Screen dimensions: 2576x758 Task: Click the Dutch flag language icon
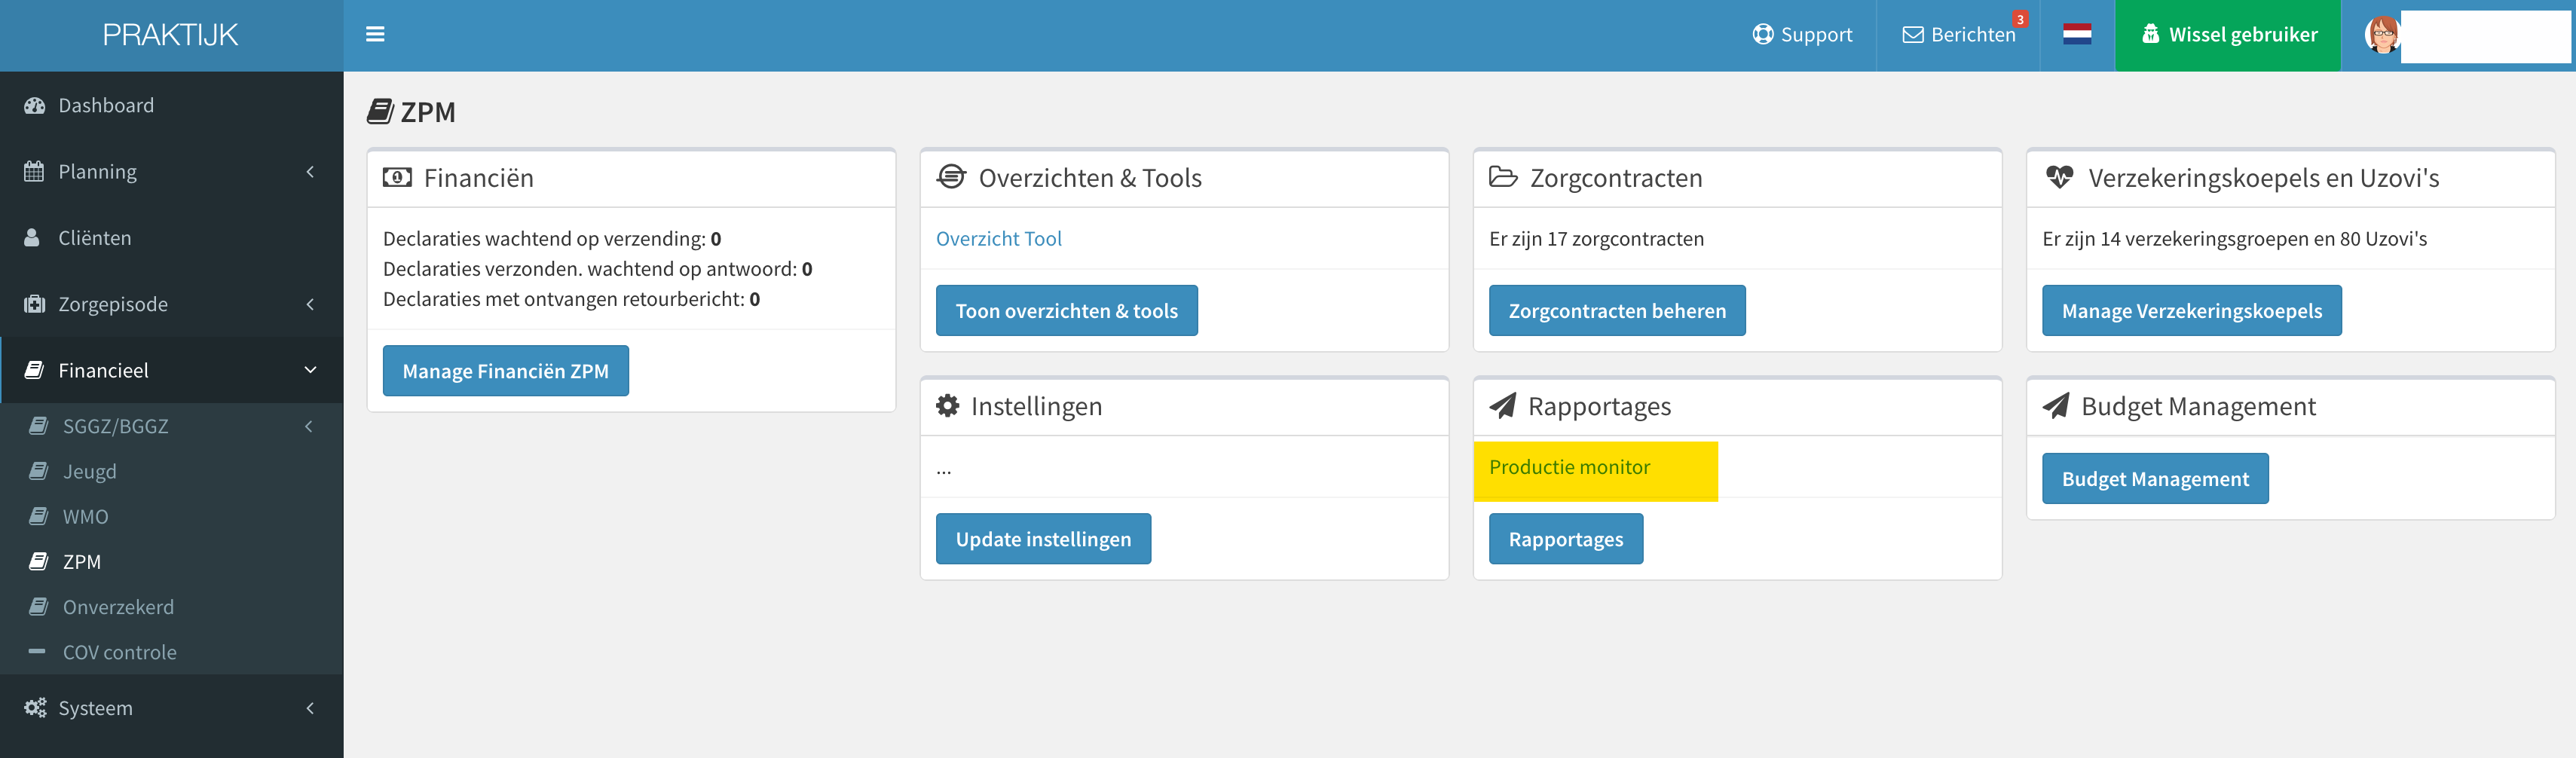coord(2077,35)
